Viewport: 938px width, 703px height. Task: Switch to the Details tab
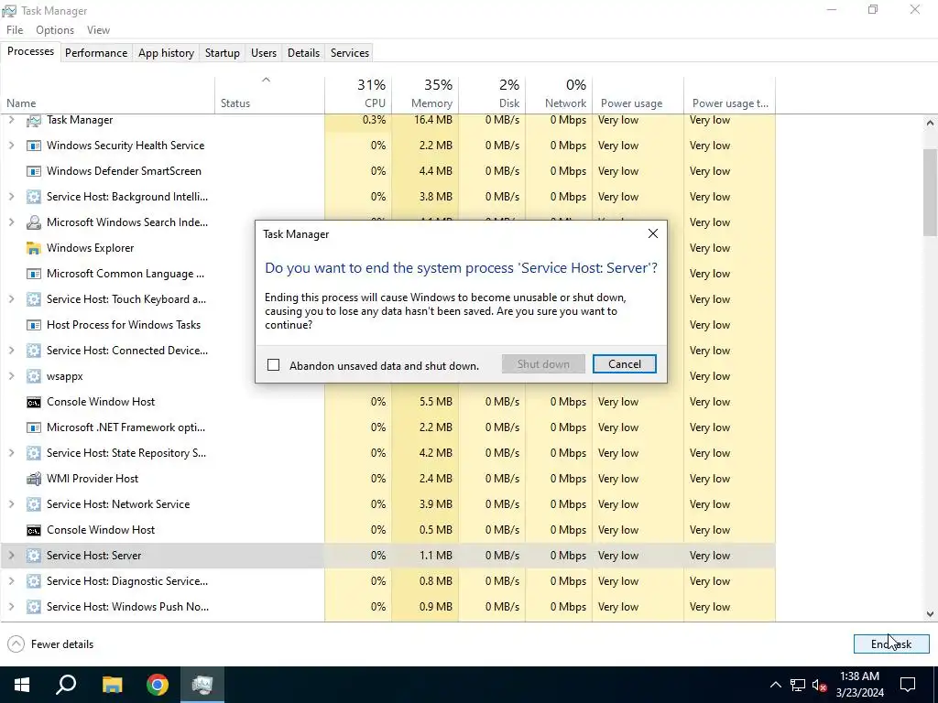click(303, 52)
